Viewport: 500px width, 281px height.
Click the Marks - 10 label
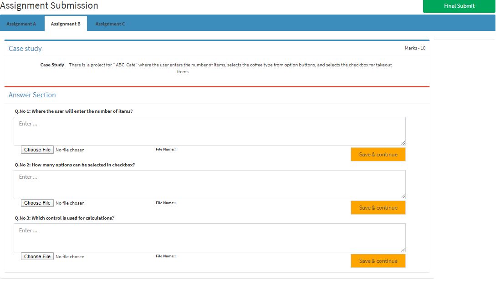click(415, 48)
